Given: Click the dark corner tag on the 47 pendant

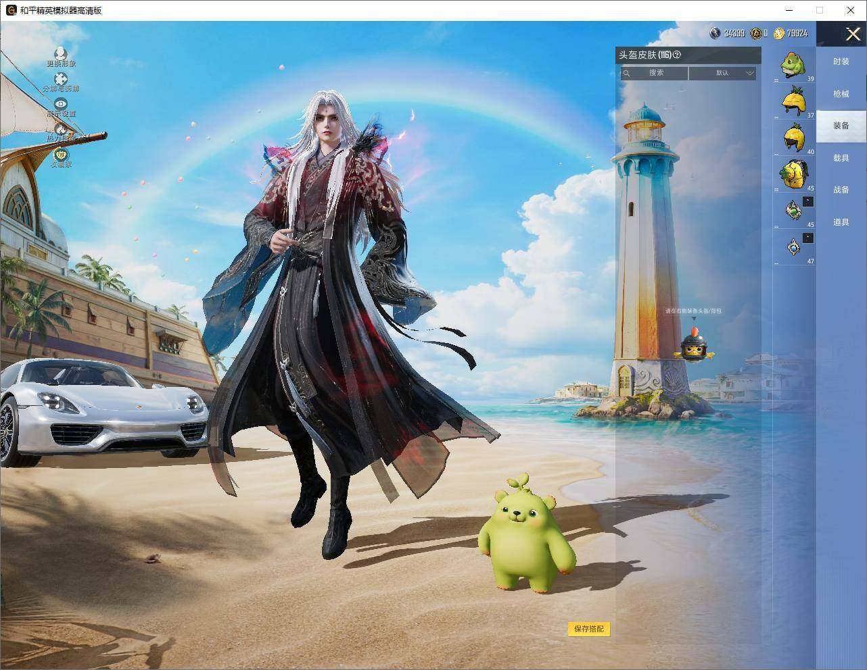Looking at the screenshot, I should [808, 238].
